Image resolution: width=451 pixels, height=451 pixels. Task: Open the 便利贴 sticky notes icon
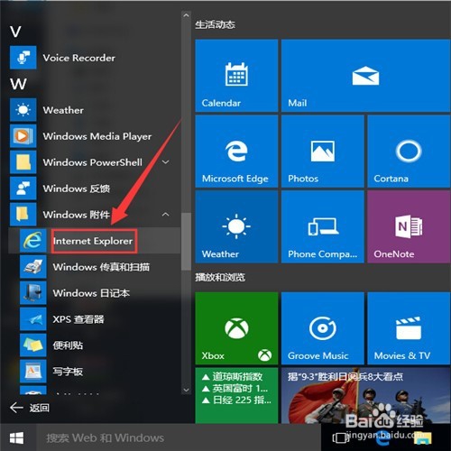click(x=33, y=345)
